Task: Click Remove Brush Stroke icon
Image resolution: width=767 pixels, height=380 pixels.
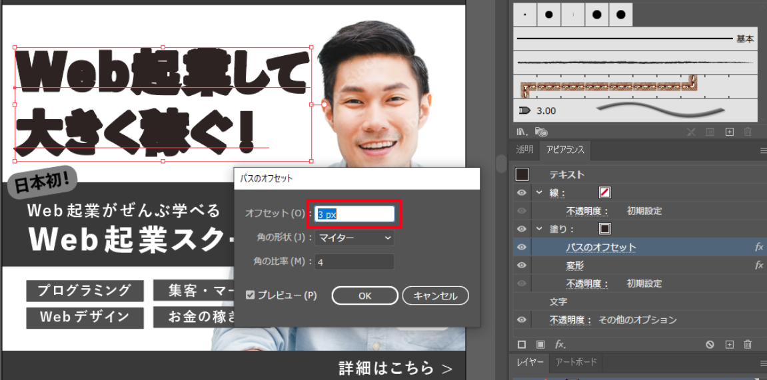Action: point(691,131)
